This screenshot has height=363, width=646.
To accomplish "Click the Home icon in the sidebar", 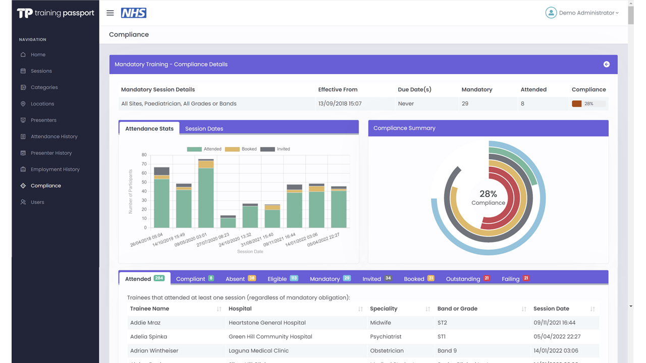I will tap(23, 54).
